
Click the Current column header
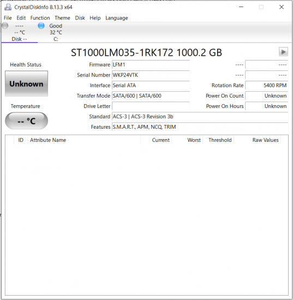pos(156,140)
